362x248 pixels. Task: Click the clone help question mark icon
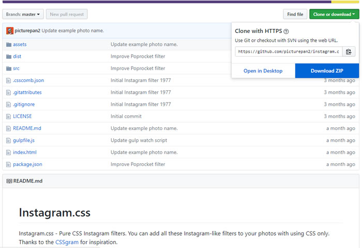[286, 31]
